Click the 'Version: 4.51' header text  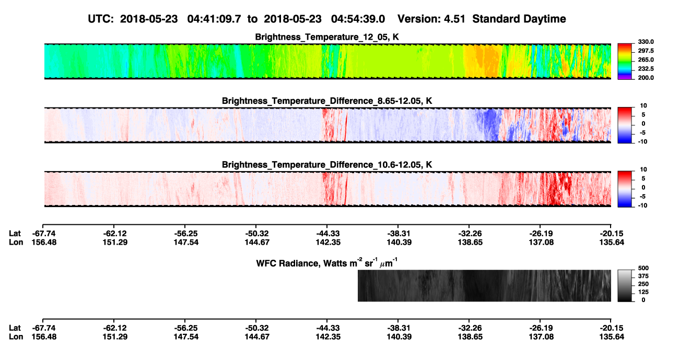tap(430, 19)
